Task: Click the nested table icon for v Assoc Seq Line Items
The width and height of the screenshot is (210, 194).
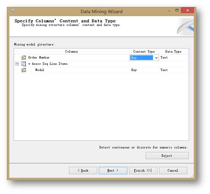Action: (x=23, y=64)
